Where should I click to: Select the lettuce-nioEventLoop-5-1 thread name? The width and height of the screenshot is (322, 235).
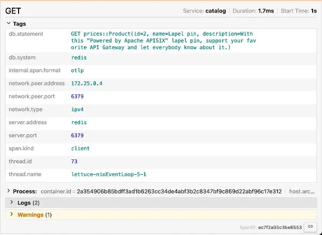(109, 174)
